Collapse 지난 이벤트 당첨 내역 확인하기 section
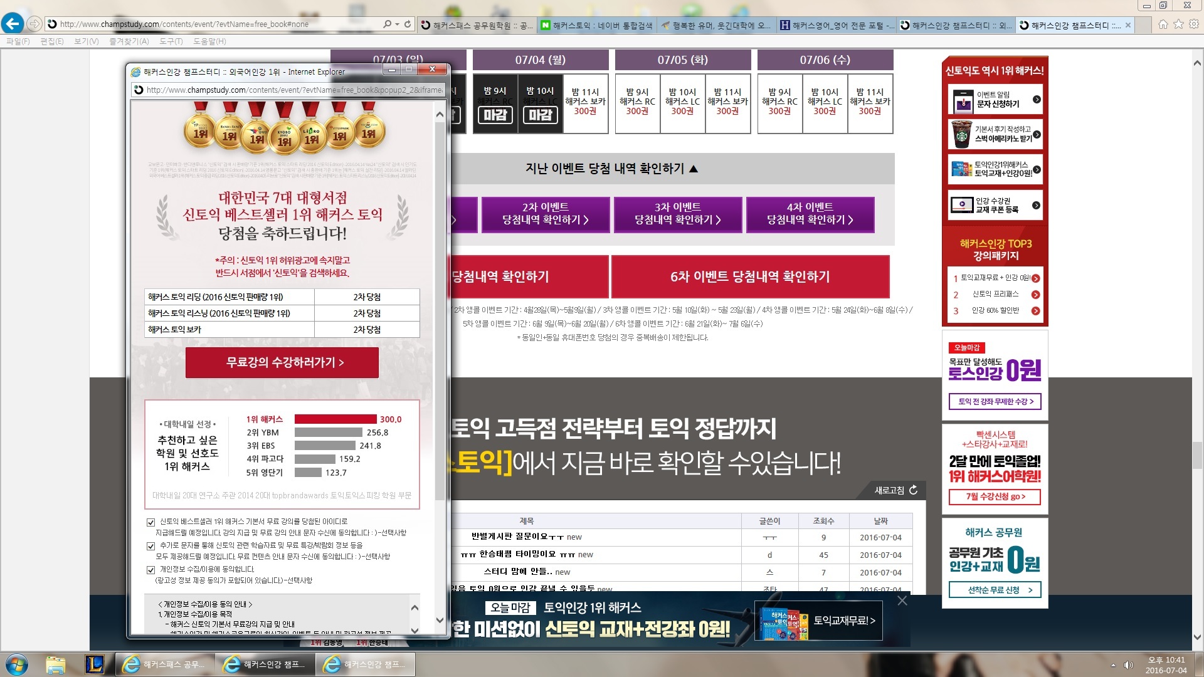 point(611,169)
